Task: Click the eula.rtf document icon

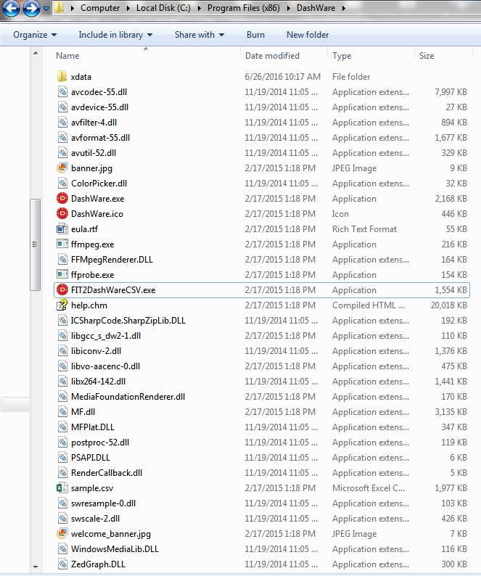Action: click(x=62, y=229)
